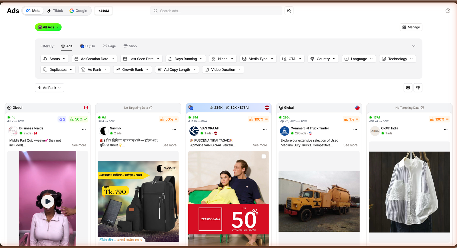Open the Clotth India shirt ad image
This screenshot has height=248, width=457.
pyautogui.click(x=410, y=192)
